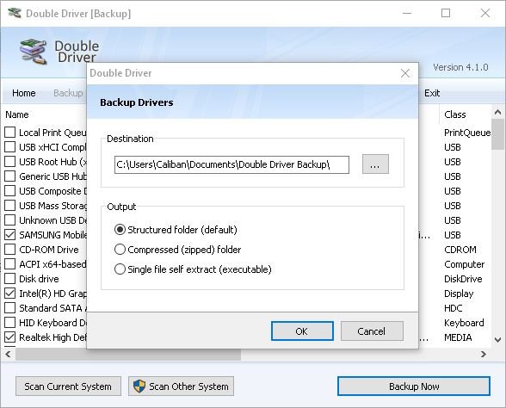Click shield icon on Scan Other System
This screenshot has width=506, height=408.
click(x=139, y=386)
